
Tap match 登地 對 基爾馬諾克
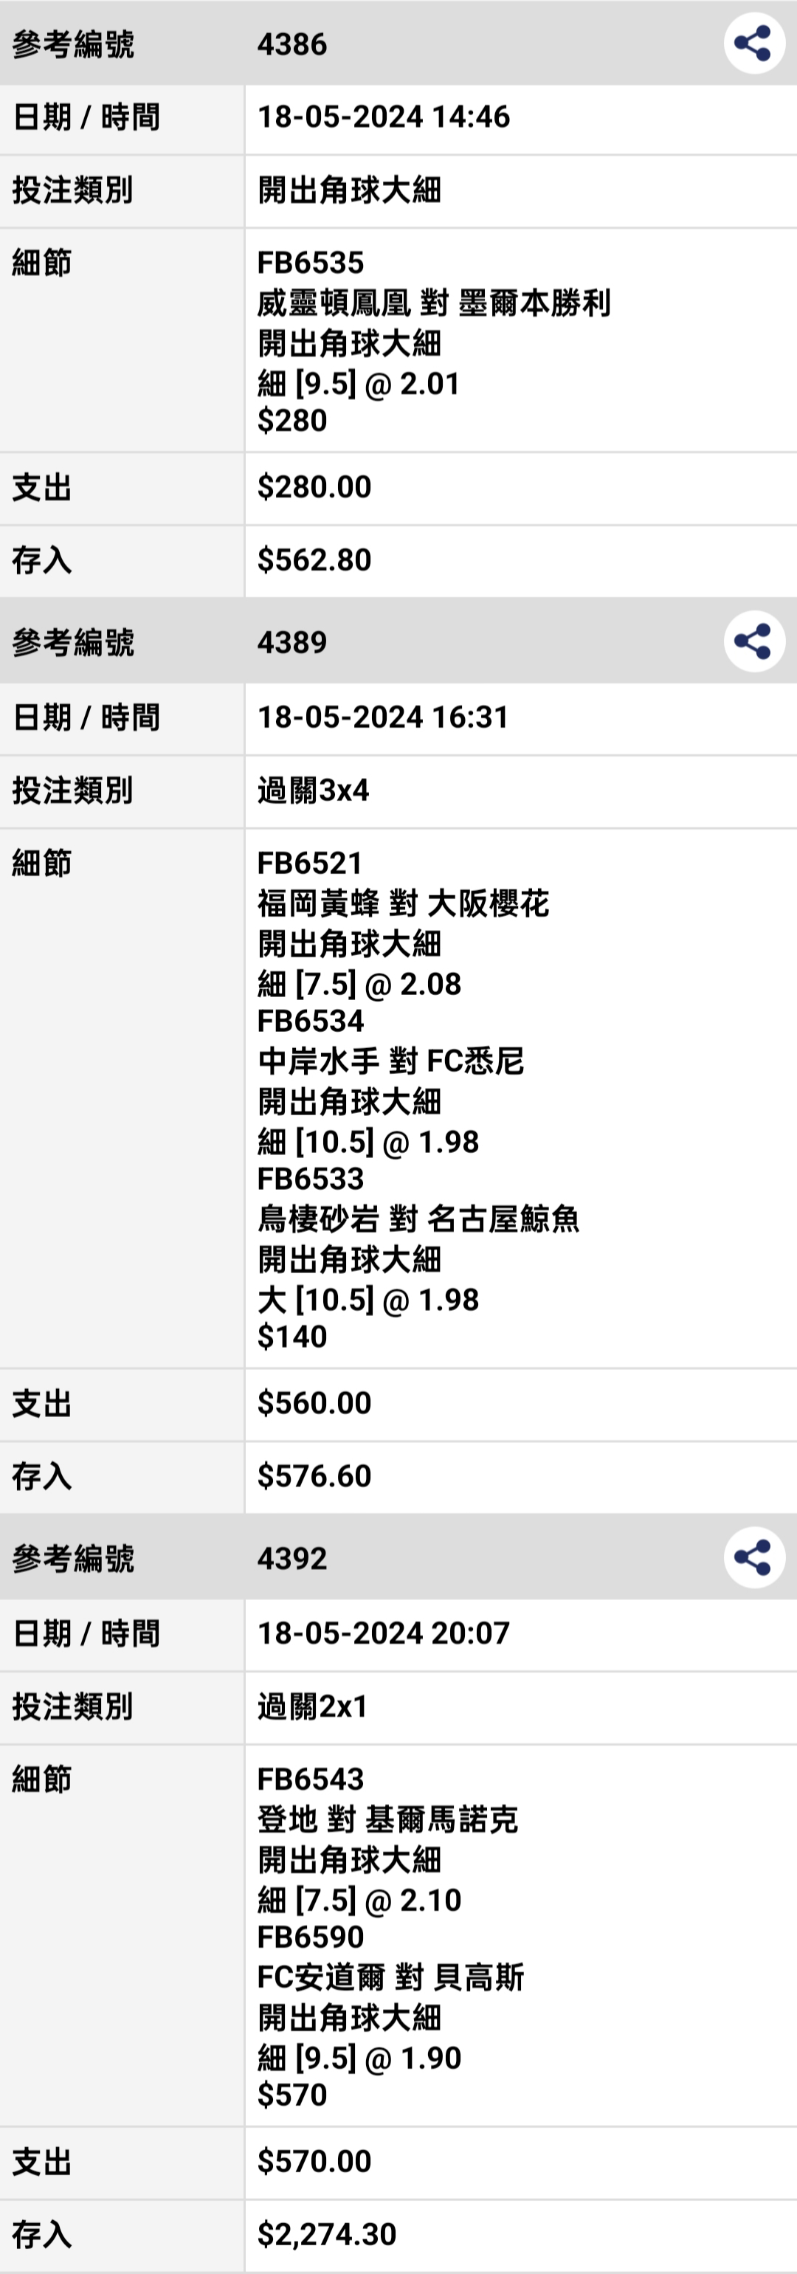387,1819
